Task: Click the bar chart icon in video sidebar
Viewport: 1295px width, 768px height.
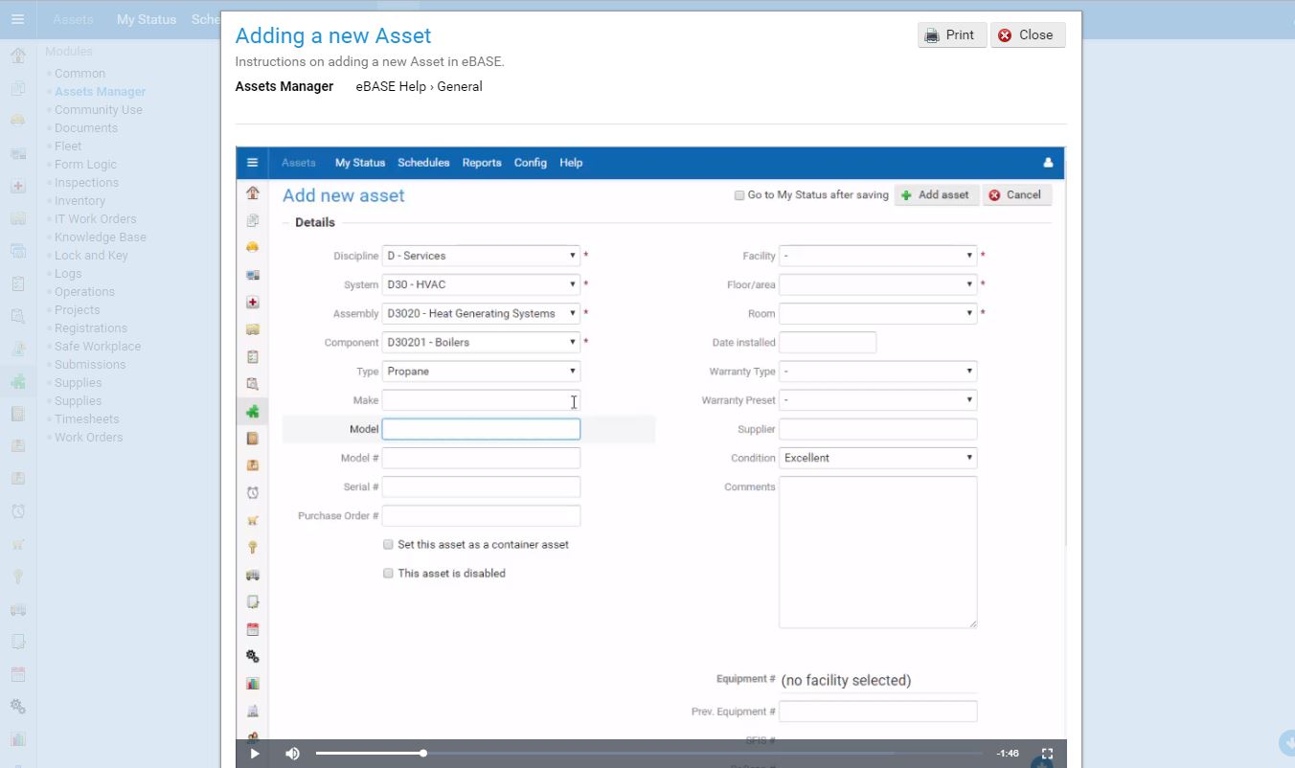Action: 252,684
